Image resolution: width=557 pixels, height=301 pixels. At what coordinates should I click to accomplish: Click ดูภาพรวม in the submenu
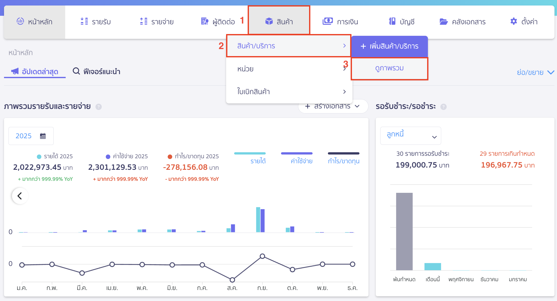[389, 68]
